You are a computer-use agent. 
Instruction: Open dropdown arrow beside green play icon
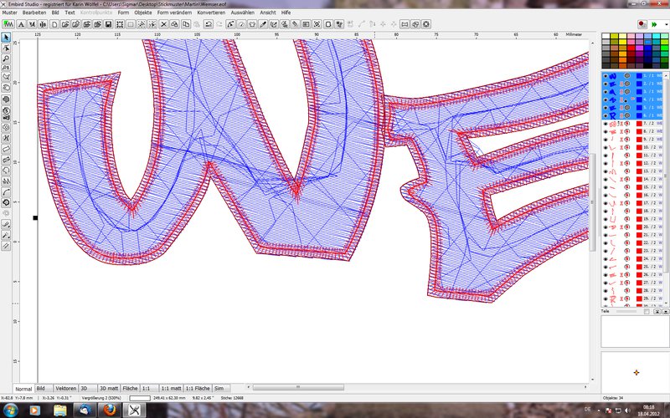point(666,25)
